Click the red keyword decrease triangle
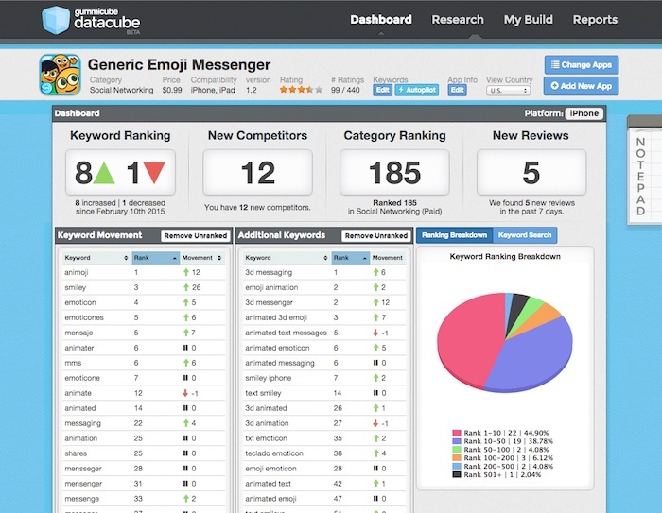This screenshot has width=662, height=513. coord(154,173)
